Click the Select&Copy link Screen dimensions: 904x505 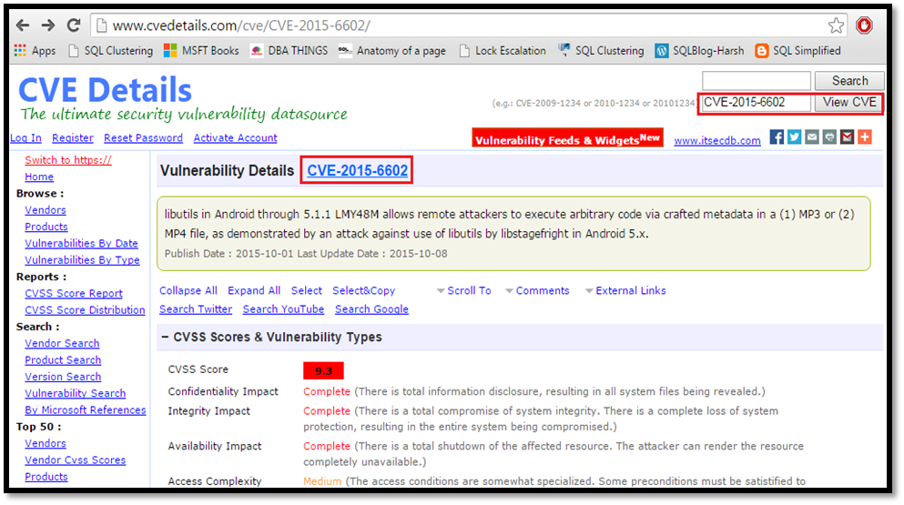click(x=364, y=290)
